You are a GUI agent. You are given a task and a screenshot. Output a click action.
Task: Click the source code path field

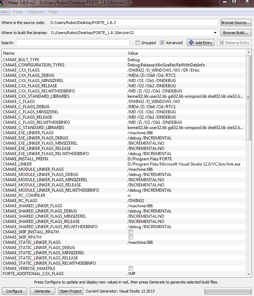[134, 23]
